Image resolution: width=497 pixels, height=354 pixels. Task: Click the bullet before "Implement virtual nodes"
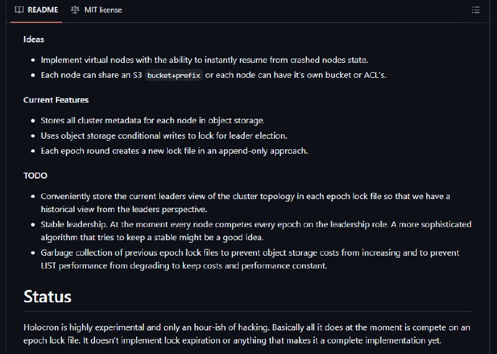point(33,60)
